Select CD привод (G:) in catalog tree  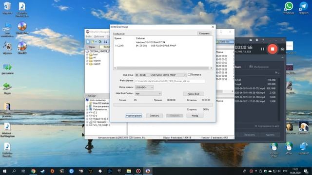pos(100,122)
